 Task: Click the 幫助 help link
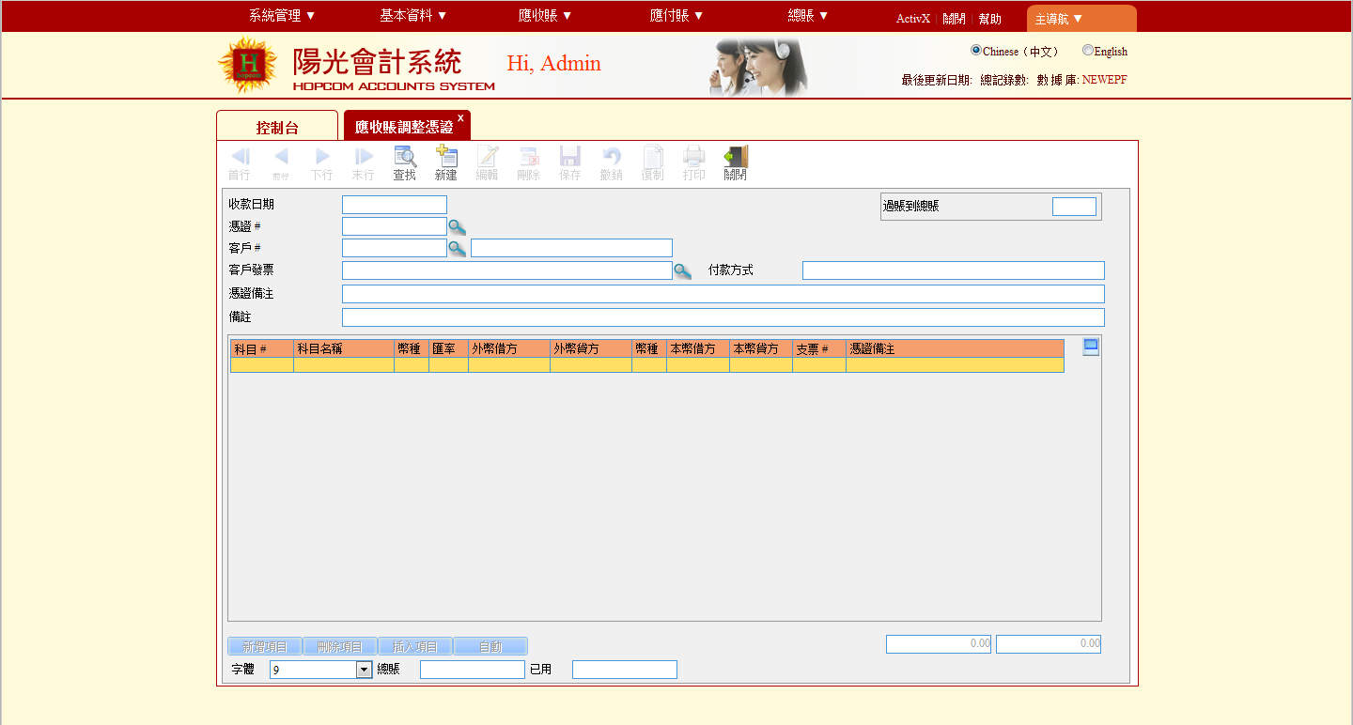tap(989, 19)
